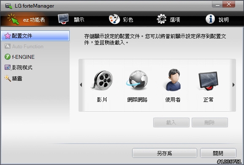Choose the globe 網際網路 profile icon
244x165 pixels.
[137, 80]
